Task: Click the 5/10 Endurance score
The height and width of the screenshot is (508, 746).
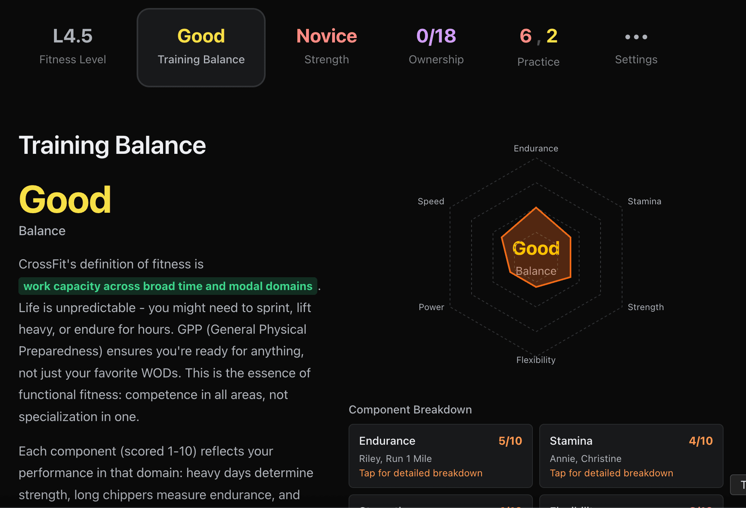Action: [510, 441]
